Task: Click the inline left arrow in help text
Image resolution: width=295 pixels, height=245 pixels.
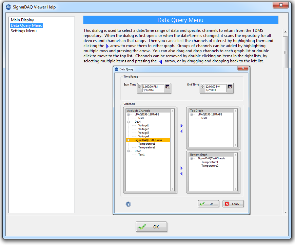Action: click(x=161, y=62)
